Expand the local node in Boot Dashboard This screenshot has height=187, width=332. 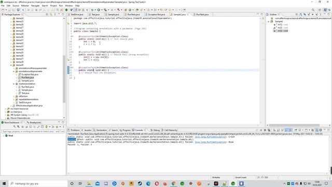4,136
